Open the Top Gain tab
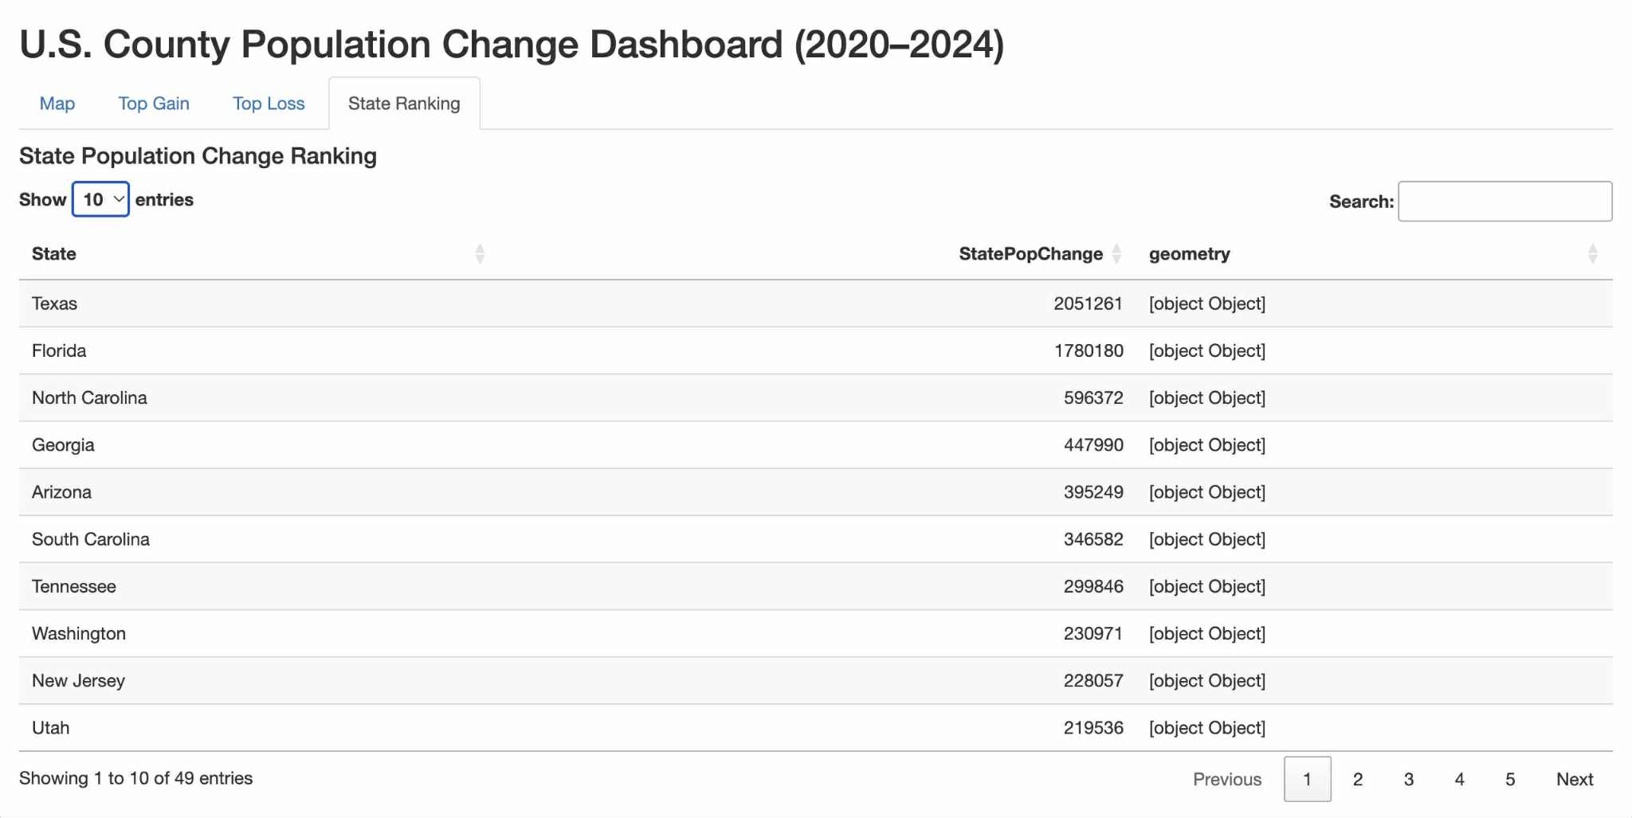Screen dimensions: 1632x818 [154, 104]
